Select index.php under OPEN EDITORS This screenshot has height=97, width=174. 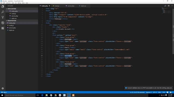coord(14,11)
